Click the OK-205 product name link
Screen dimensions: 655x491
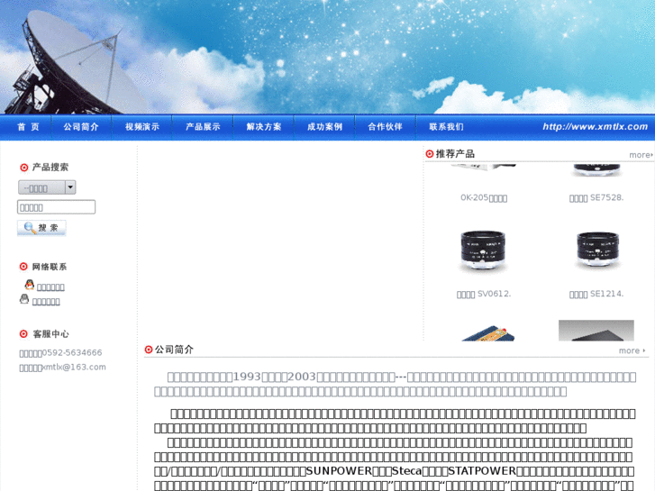484,198
